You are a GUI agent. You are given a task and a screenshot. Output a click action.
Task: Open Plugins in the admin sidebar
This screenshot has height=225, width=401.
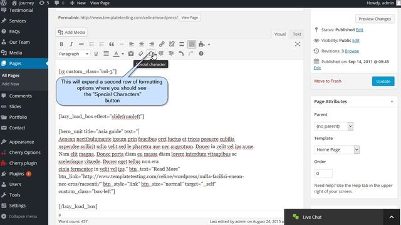click(x=17, y=174)
